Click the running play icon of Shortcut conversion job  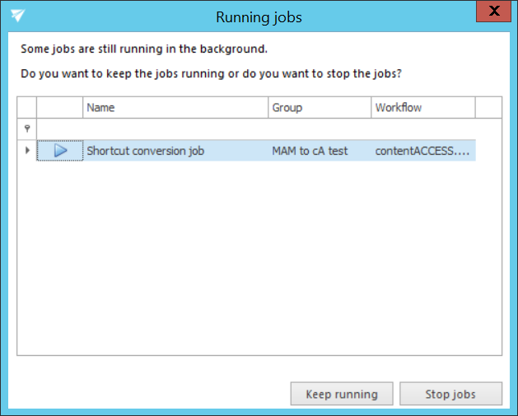[60, 151]
